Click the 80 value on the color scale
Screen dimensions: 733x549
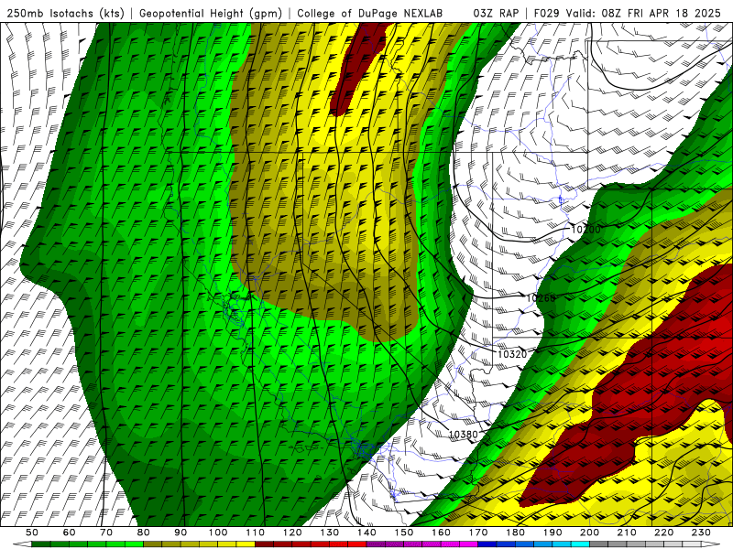tap(143, 533)
